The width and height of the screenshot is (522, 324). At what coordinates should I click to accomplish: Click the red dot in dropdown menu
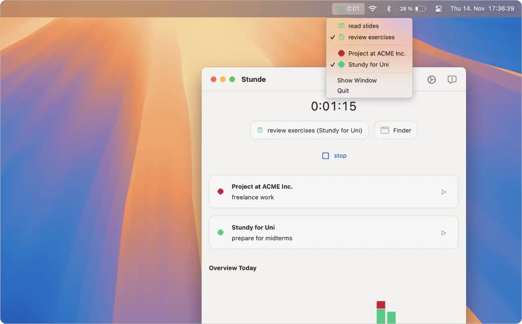pos(341,53)
